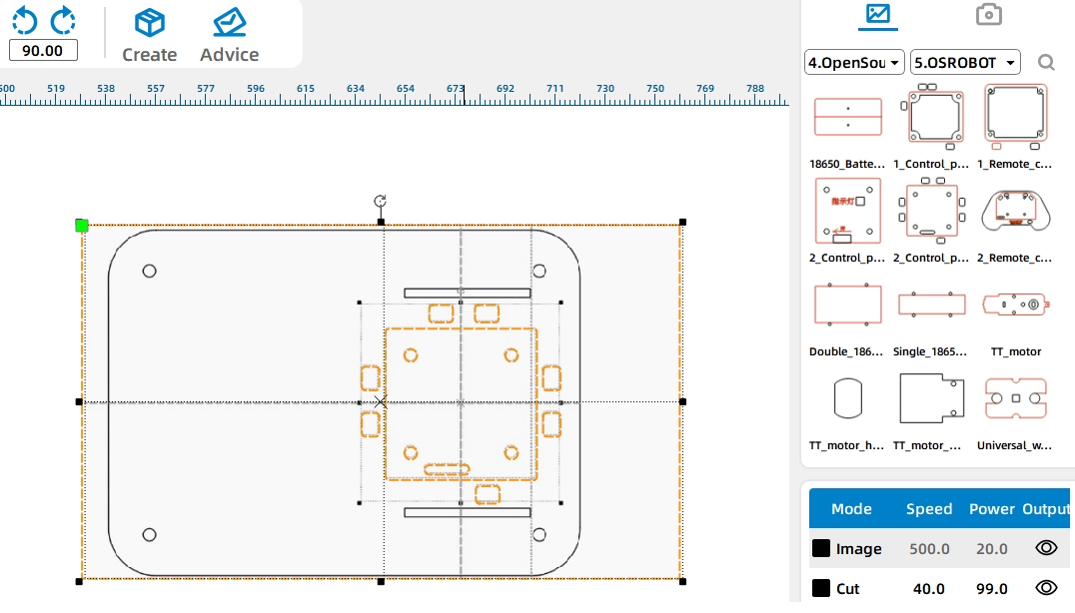
Task: Click the right-middle selection handle
Action: (682, 402)
